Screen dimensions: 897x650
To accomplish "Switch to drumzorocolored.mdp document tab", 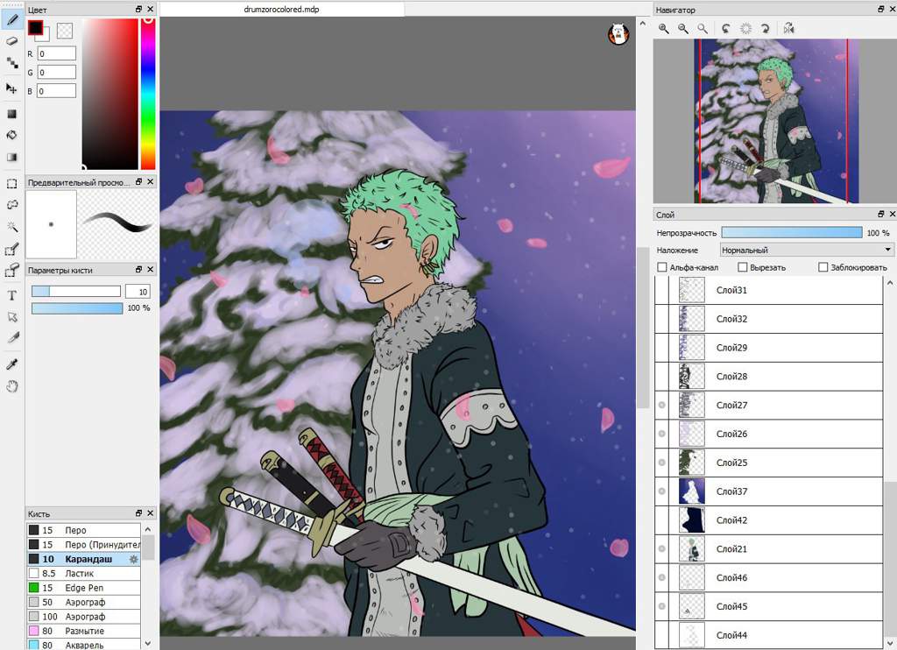I will (x=282, y=9).
